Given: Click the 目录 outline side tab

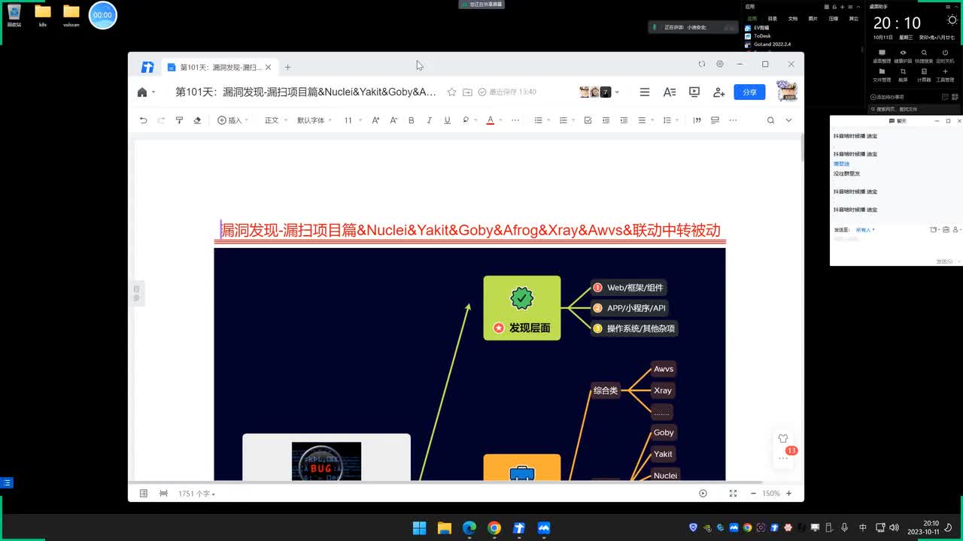Looking at the screenshot, I should click(x=137, y=293).
